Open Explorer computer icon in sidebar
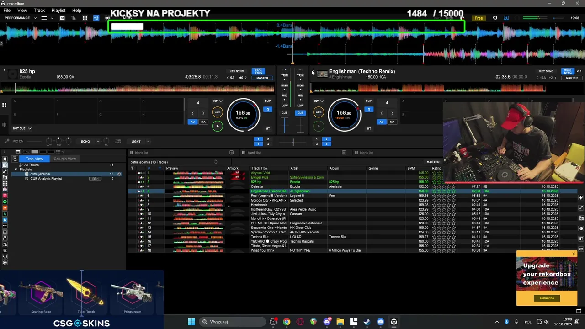This screenshot has height=329, width=585. click(x=5, y=232)
